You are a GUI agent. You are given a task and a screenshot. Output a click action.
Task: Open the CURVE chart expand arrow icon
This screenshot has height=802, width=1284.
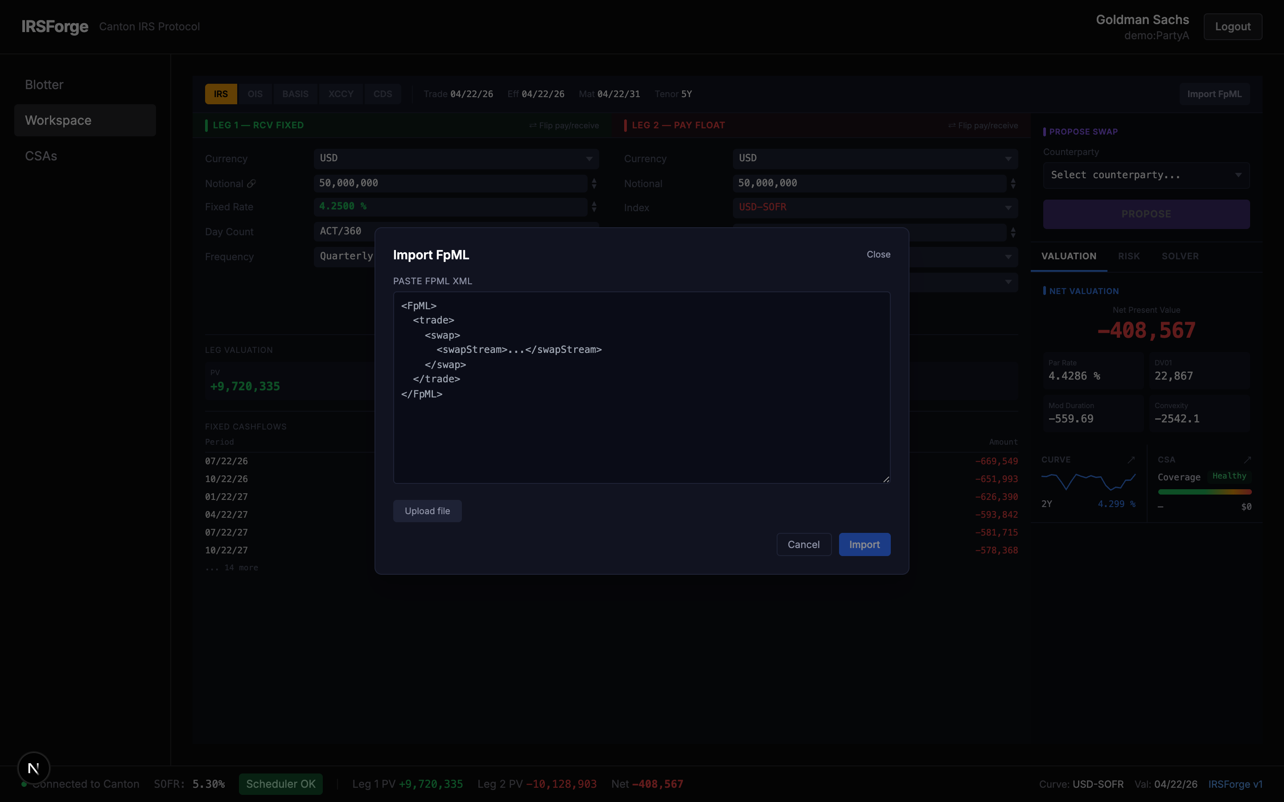(x=1132, y=459)
